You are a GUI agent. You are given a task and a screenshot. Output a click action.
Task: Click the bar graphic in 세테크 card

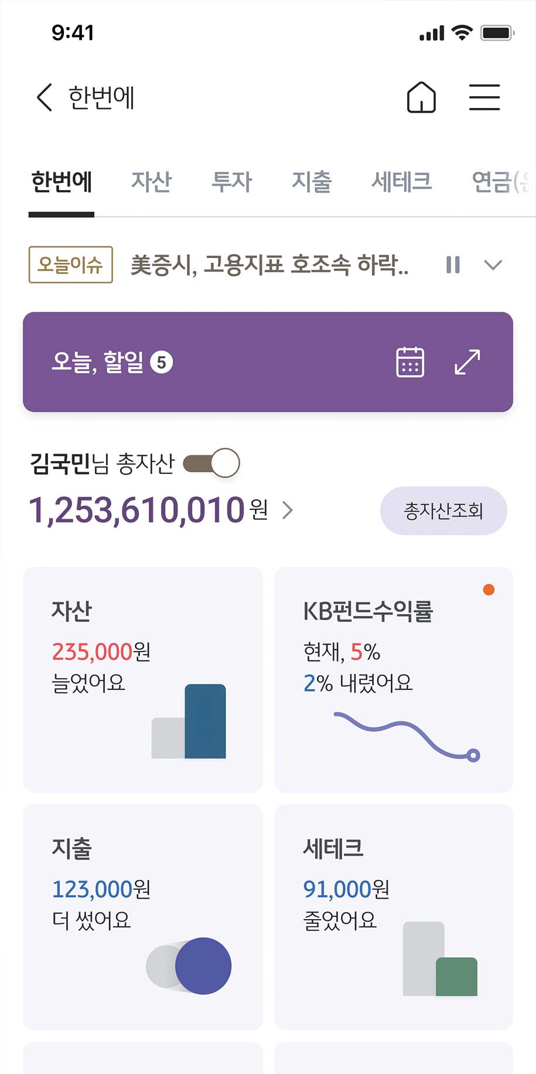pyautogui.click(x=440, y=960)
